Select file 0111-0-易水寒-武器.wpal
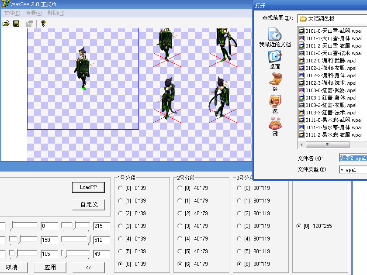This screenshot has width=367, height=275. [x=330, y=120]
